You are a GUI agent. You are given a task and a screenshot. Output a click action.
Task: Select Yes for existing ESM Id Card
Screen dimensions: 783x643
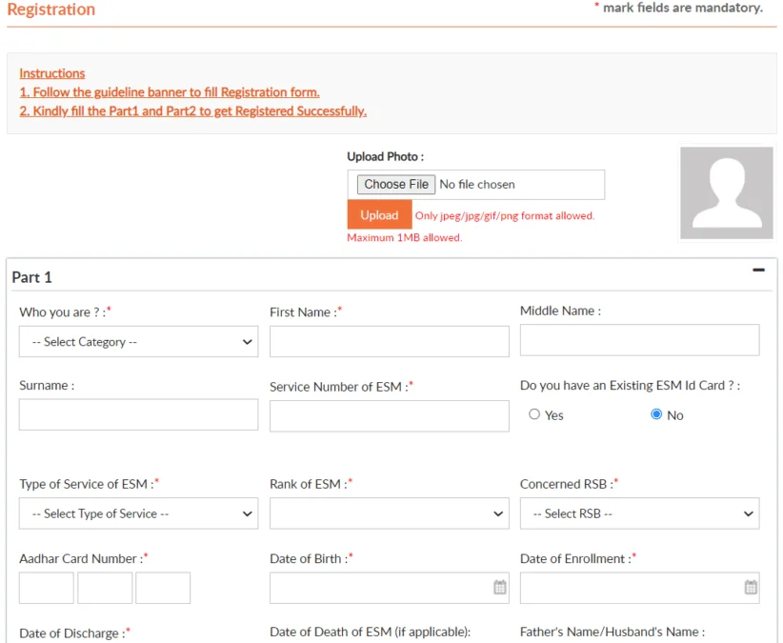(x=534, y=414)
